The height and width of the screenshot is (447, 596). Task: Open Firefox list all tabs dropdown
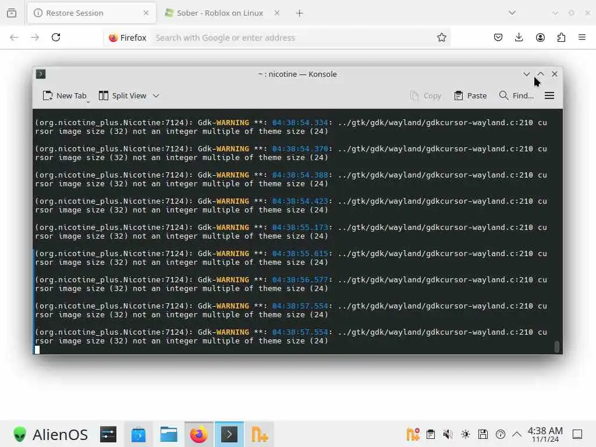tap(512, 13)
